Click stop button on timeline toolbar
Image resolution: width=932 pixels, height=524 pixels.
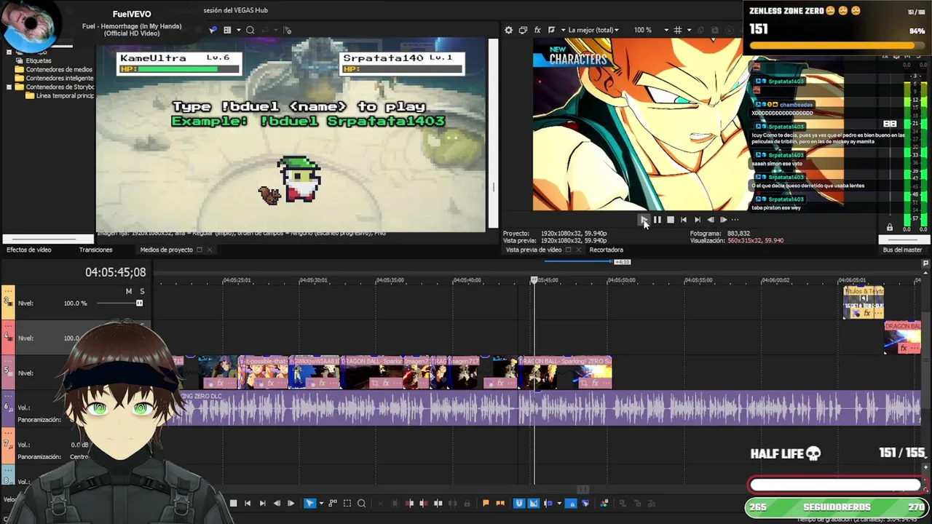(x=233, y=503)
